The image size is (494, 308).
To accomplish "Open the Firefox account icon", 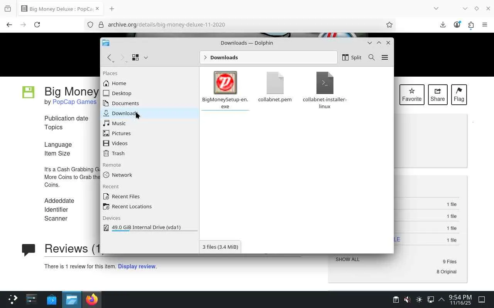I will tap(457, 25).
